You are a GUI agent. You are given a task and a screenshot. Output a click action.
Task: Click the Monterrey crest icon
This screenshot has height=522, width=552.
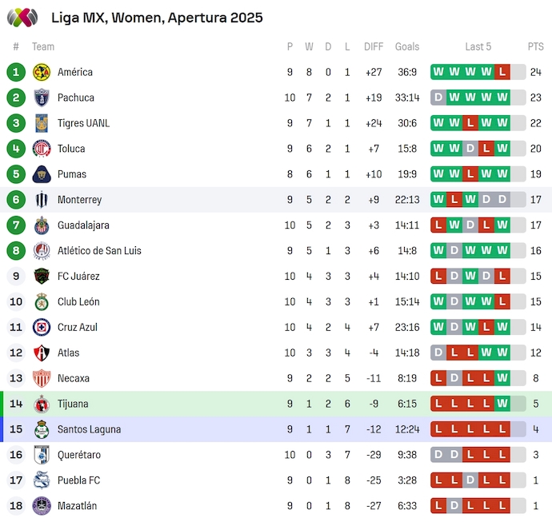tap(42, 200)
